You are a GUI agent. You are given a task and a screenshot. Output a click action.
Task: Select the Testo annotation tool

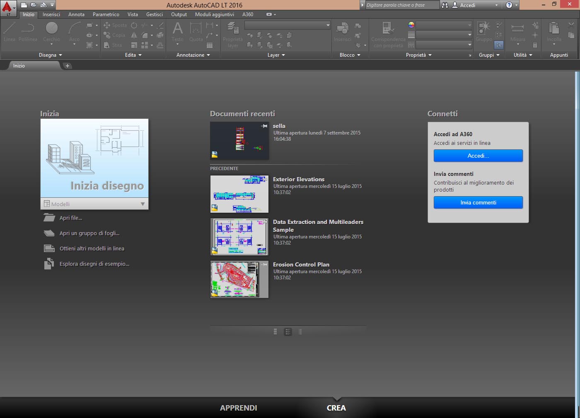(x=177, y=32)
